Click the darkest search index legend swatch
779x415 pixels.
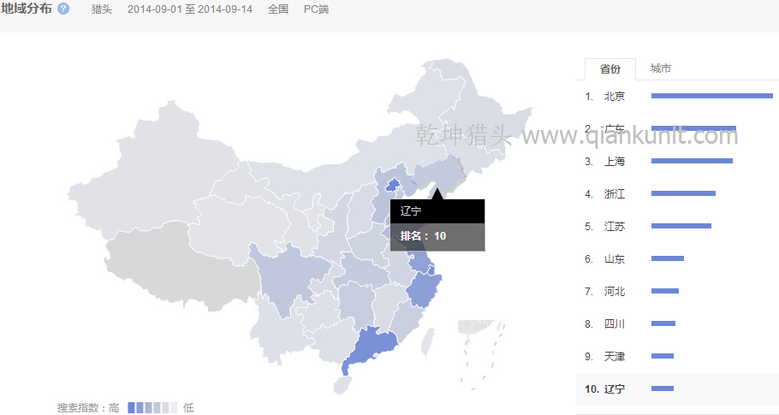(x=130, y=408)
